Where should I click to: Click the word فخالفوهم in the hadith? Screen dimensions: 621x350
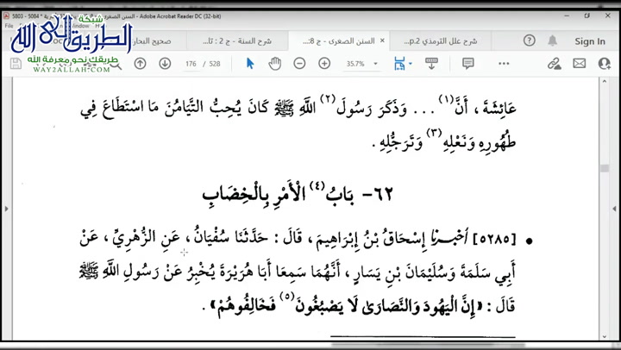(244, 306)
